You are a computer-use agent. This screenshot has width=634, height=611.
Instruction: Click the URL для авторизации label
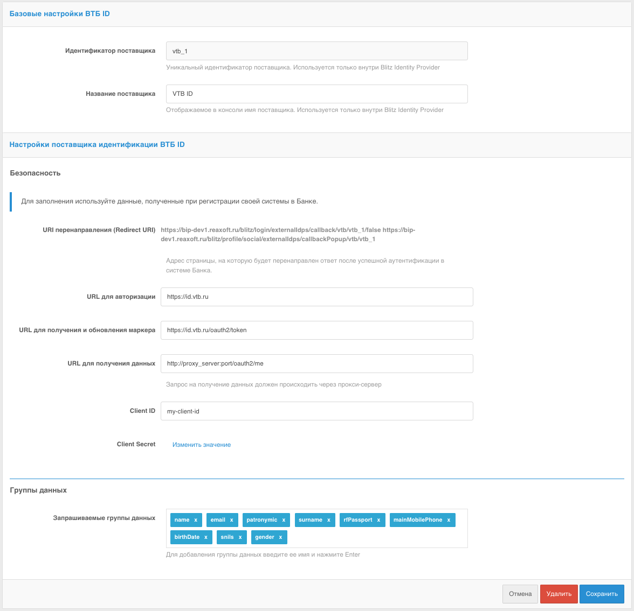point(121,297)
